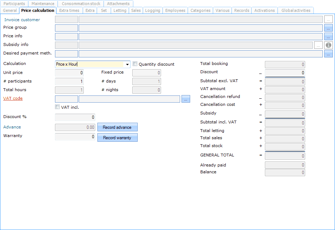Viewport: 335px width, 230px height.
Task: Enable the Quantity discount checkbox
Action: pos(135,64)
